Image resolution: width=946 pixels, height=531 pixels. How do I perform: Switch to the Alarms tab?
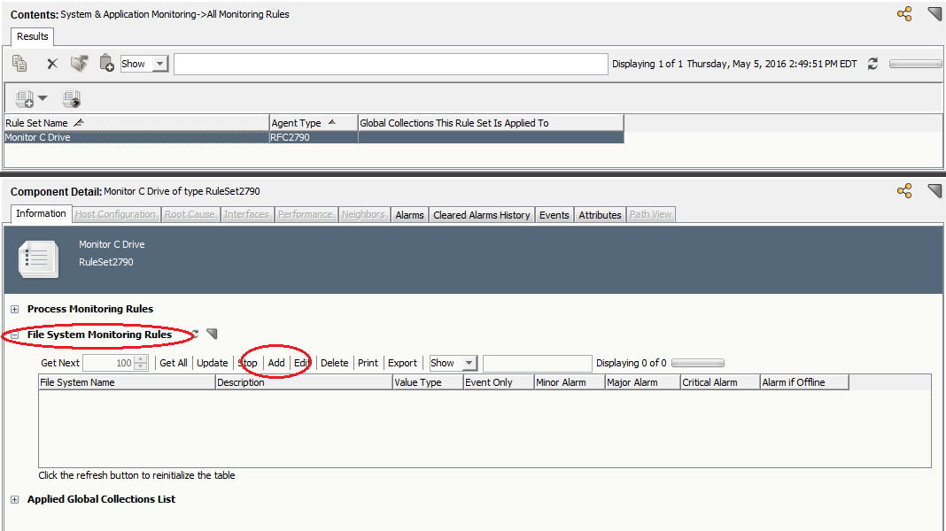pyautogui.click(x=409, y=215)
